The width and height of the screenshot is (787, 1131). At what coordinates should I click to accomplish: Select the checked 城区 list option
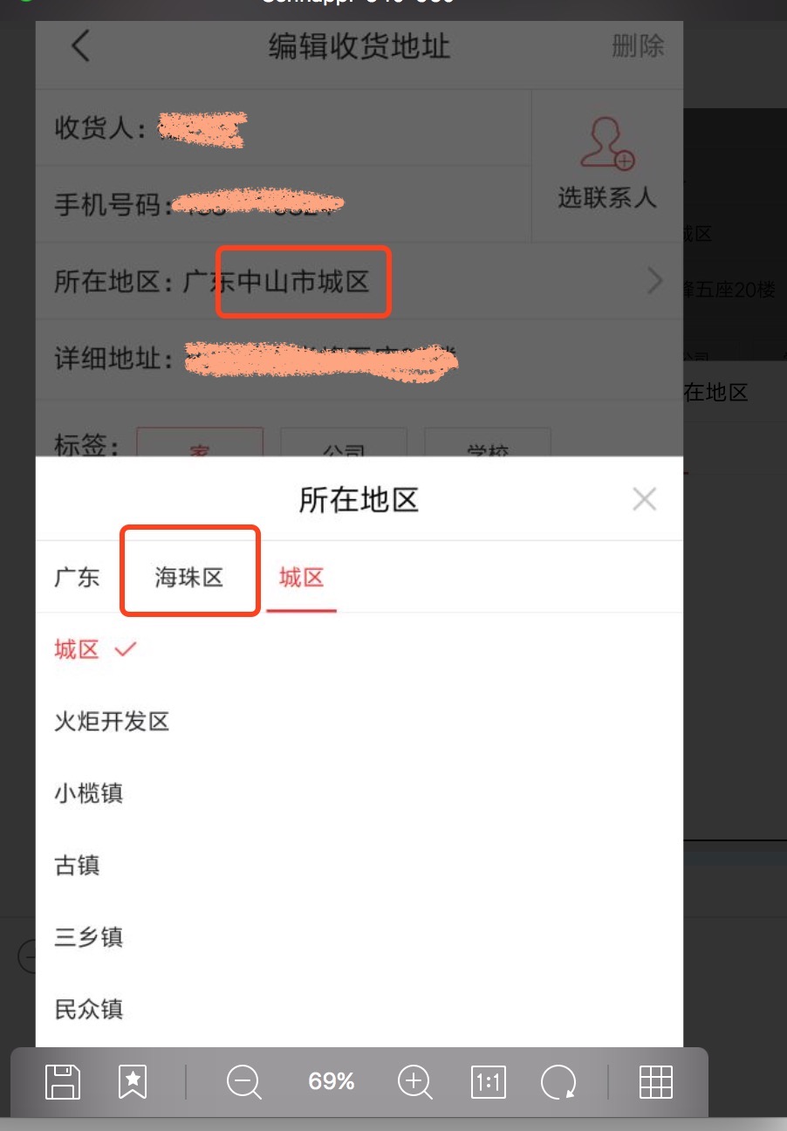pyautogui.click(x=359, y=649)
